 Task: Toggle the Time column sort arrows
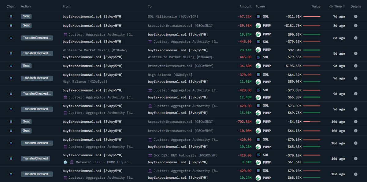tap(344, 6)
